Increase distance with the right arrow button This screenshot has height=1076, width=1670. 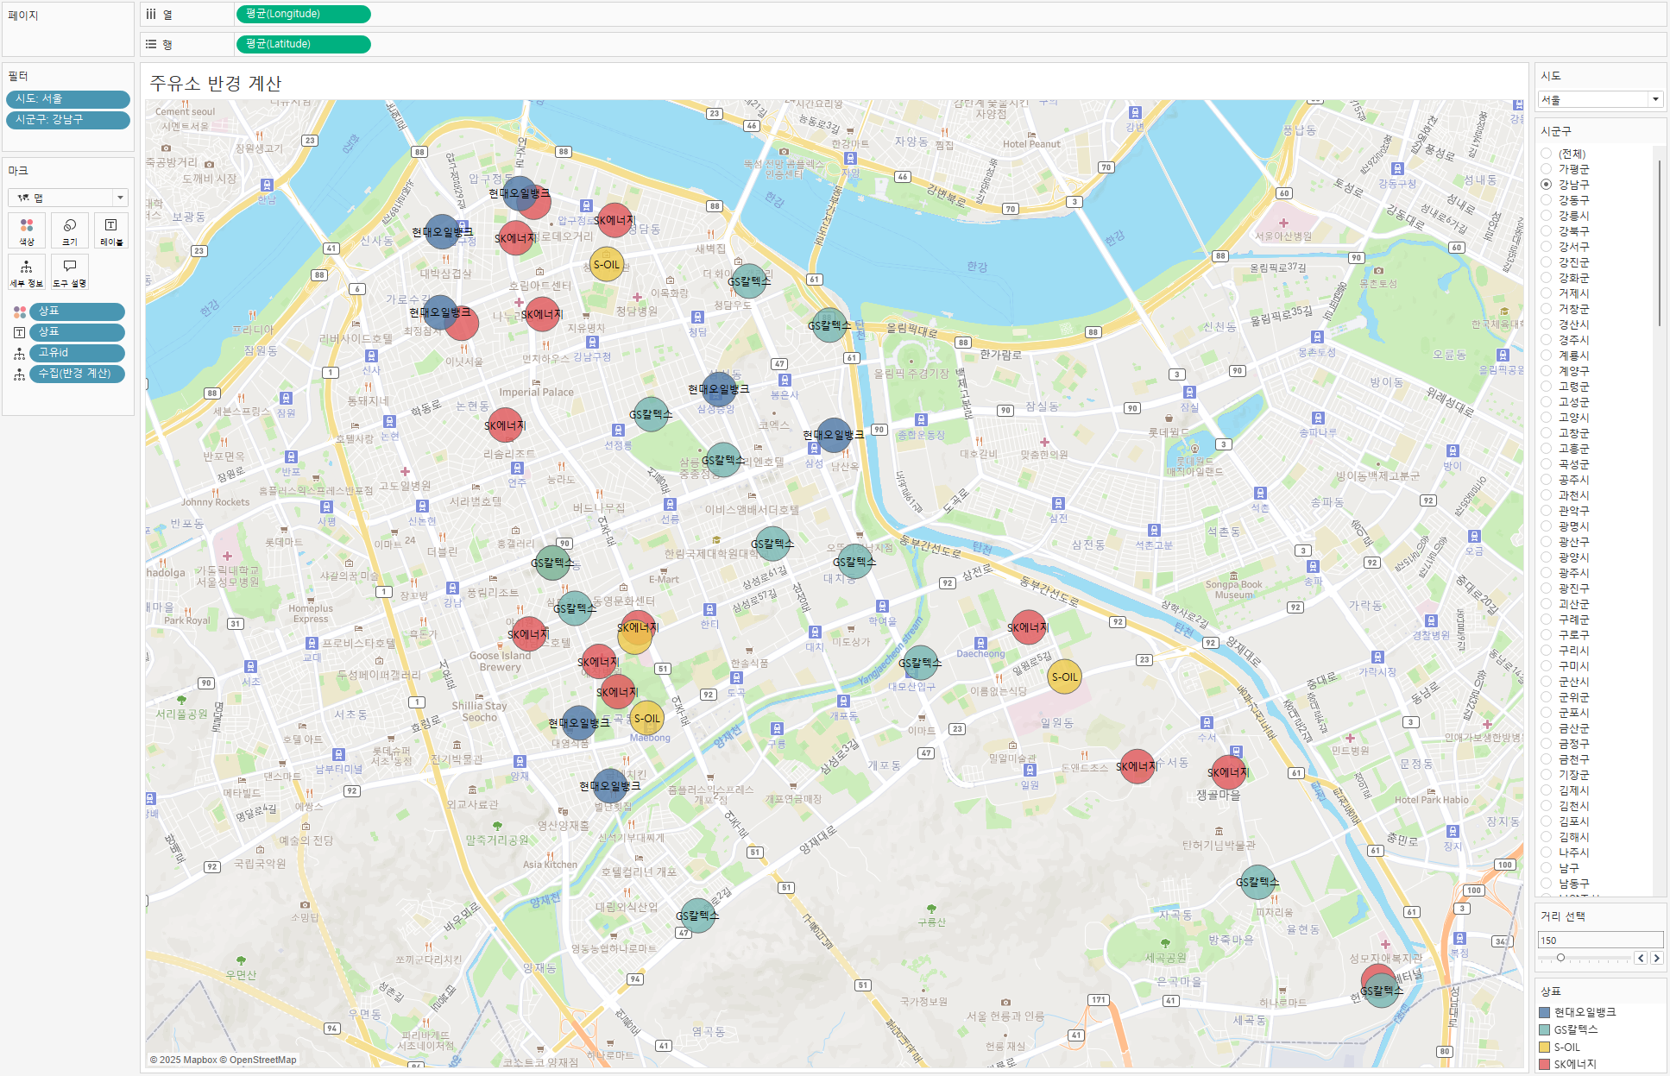click(x=1656, y=958)
